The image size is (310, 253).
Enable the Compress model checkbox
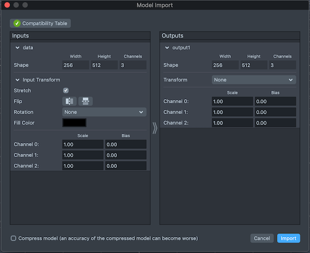13,238
